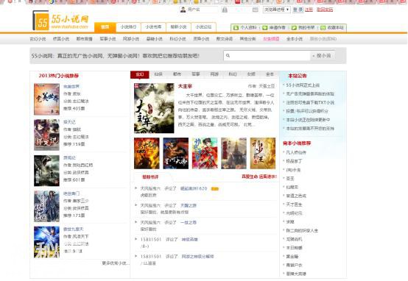Click the 完美世界 book cover thumbnail
Viewport: 408px width, 281px height.
coord(46,99)
